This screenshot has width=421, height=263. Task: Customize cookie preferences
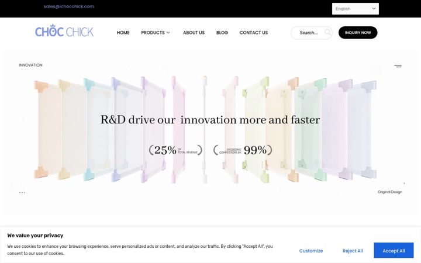pyautogui.click(x=311, y=251)
